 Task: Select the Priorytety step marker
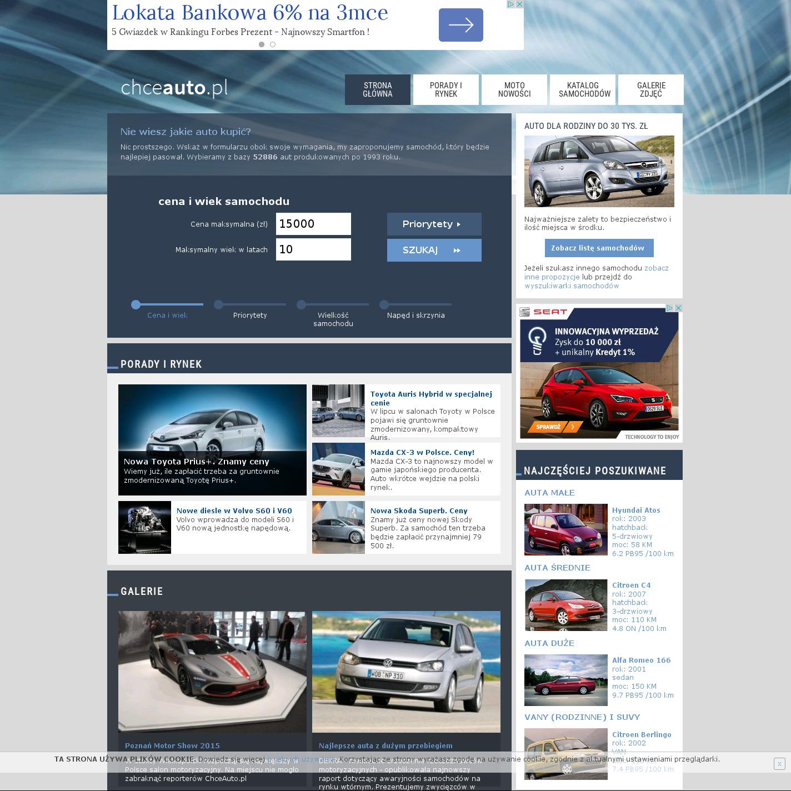(218, 304)
